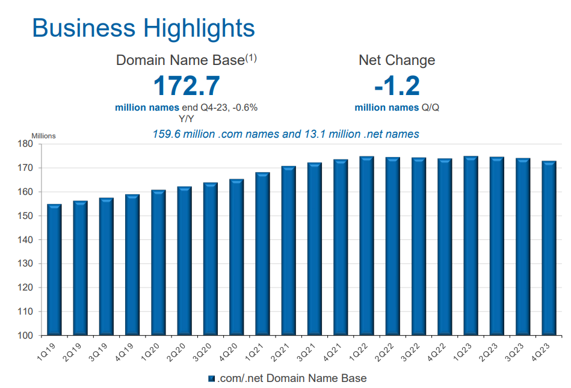Select the 1Q21 bar
The height and width of the screenshot is (388, 571).
point(262,254)
